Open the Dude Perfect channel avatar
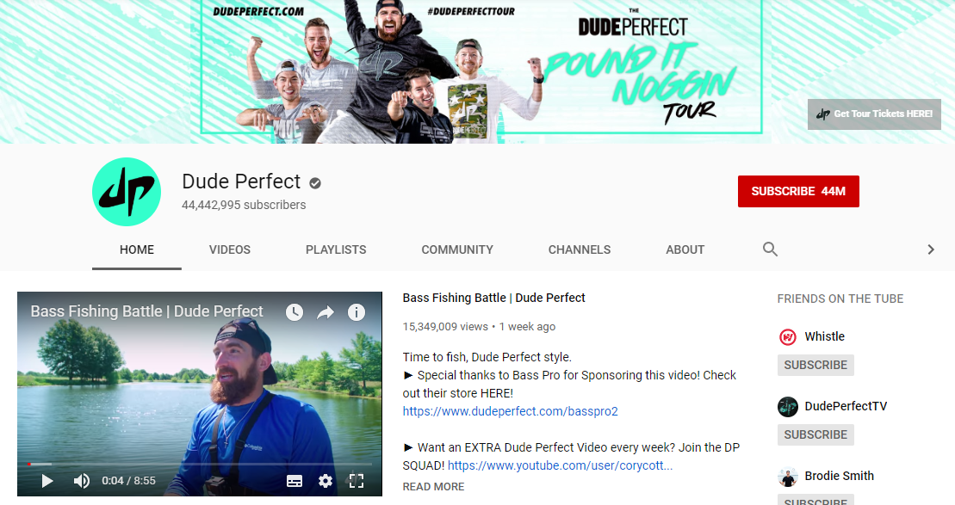The height and width of the screenshot is (505, 955). pos(127,192)
